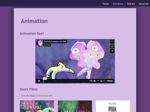Enable picture-in-picture mode

click(101, 81)
